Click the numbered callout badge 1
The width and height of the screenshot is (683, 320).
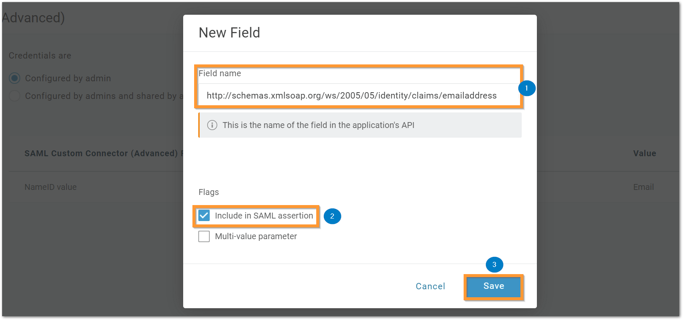click(526, 88)
